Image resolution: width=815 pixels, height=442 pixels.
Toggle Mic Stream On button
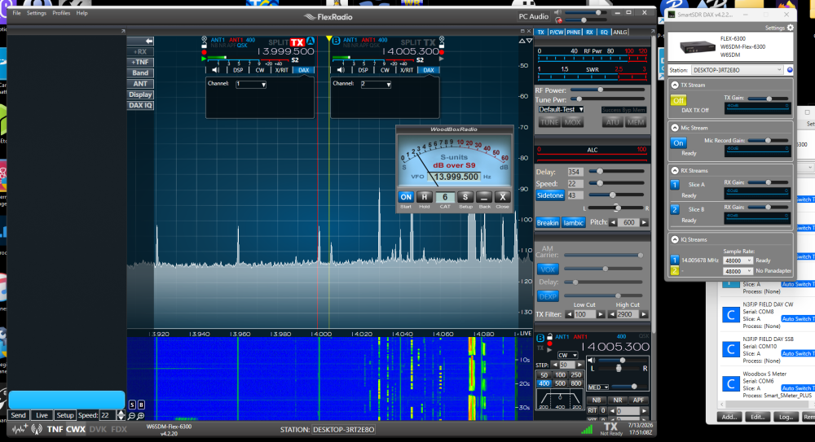[x=678, y=142]
